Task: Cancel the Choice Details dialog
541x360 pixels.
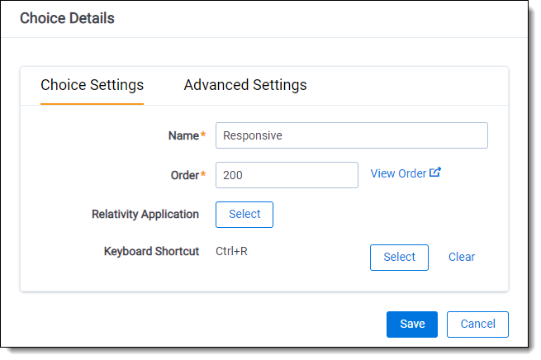Action: pos(477,324)
